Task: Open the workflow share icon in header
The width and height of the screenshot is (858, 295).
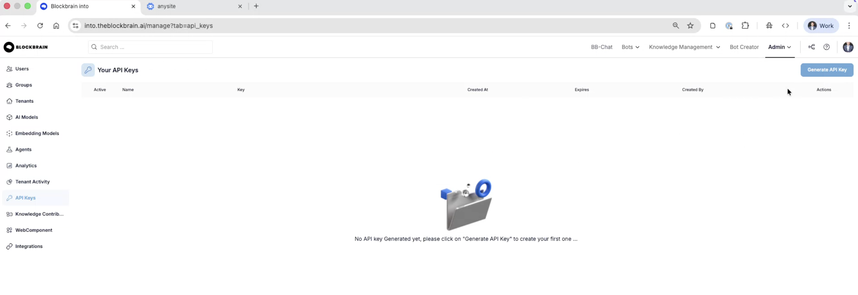Action: [x=812, y=47]
